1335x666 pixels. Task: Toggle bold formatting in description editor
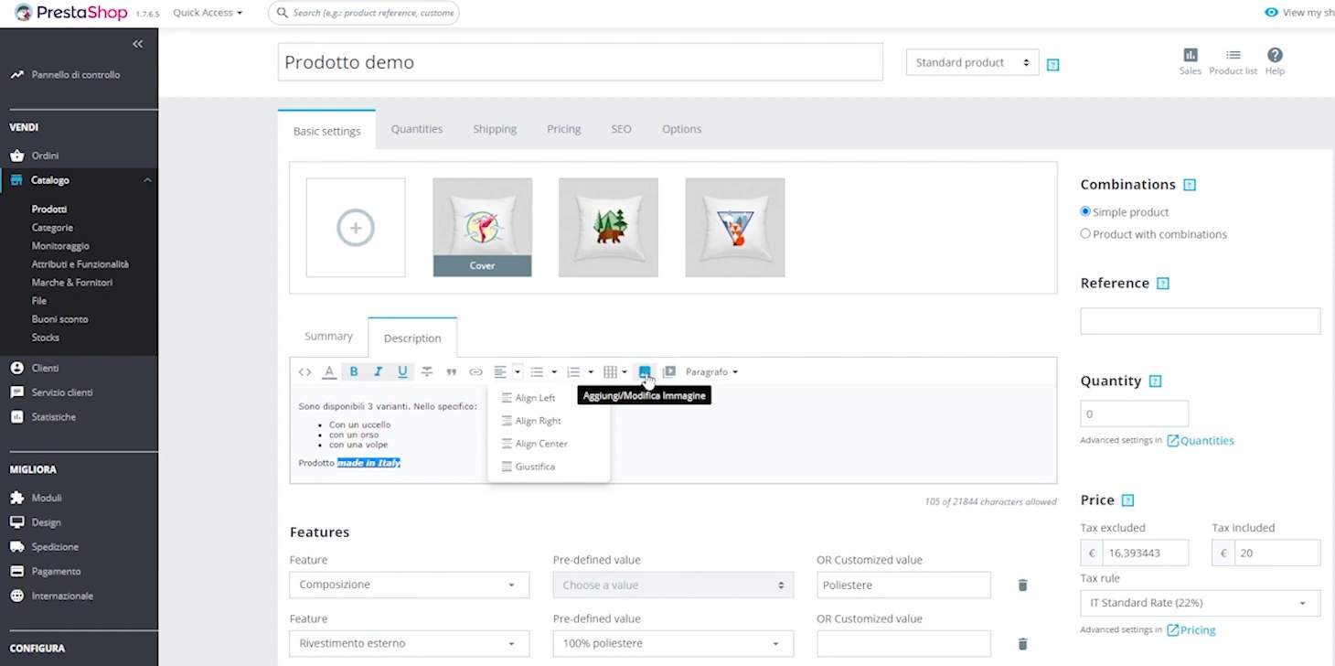pos(354,371)
